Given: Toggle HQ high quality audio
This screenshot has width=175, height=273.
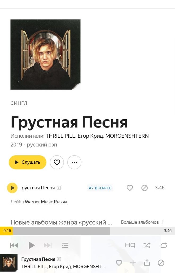Looking at the screenshot, I should (x=130, y=245).
